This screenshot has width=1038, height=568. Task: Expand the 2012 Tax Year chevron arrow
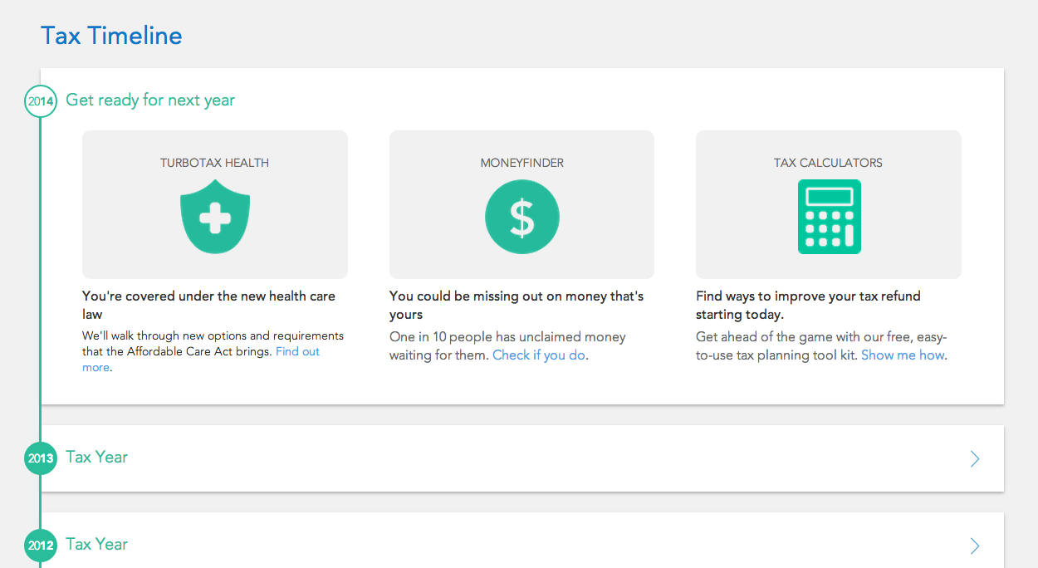pyautogui.click(x=975, y=546)
